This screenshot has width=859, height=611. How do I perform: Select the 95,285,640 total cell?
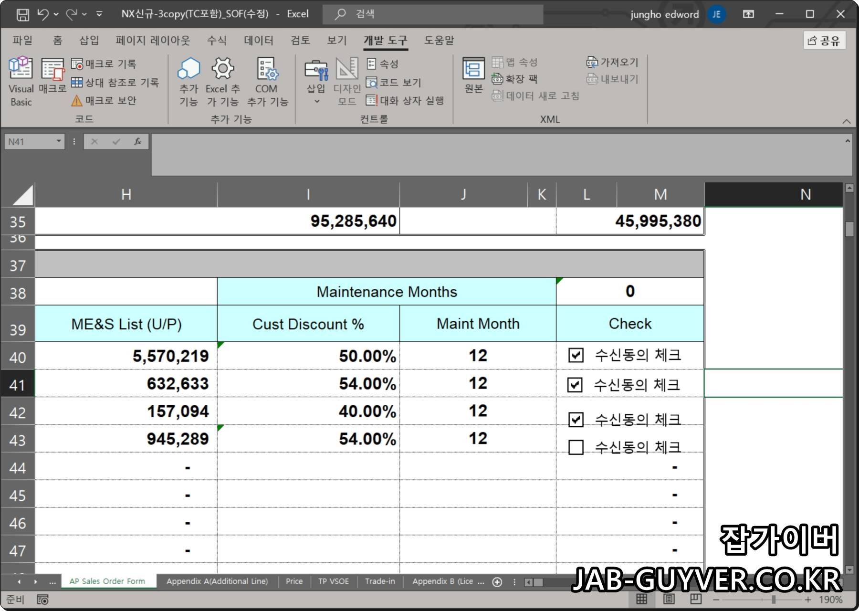(308, 221)
